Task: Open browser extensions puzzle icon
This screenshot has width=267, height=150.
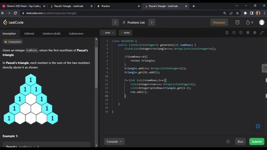Action: tap(245, 13)
